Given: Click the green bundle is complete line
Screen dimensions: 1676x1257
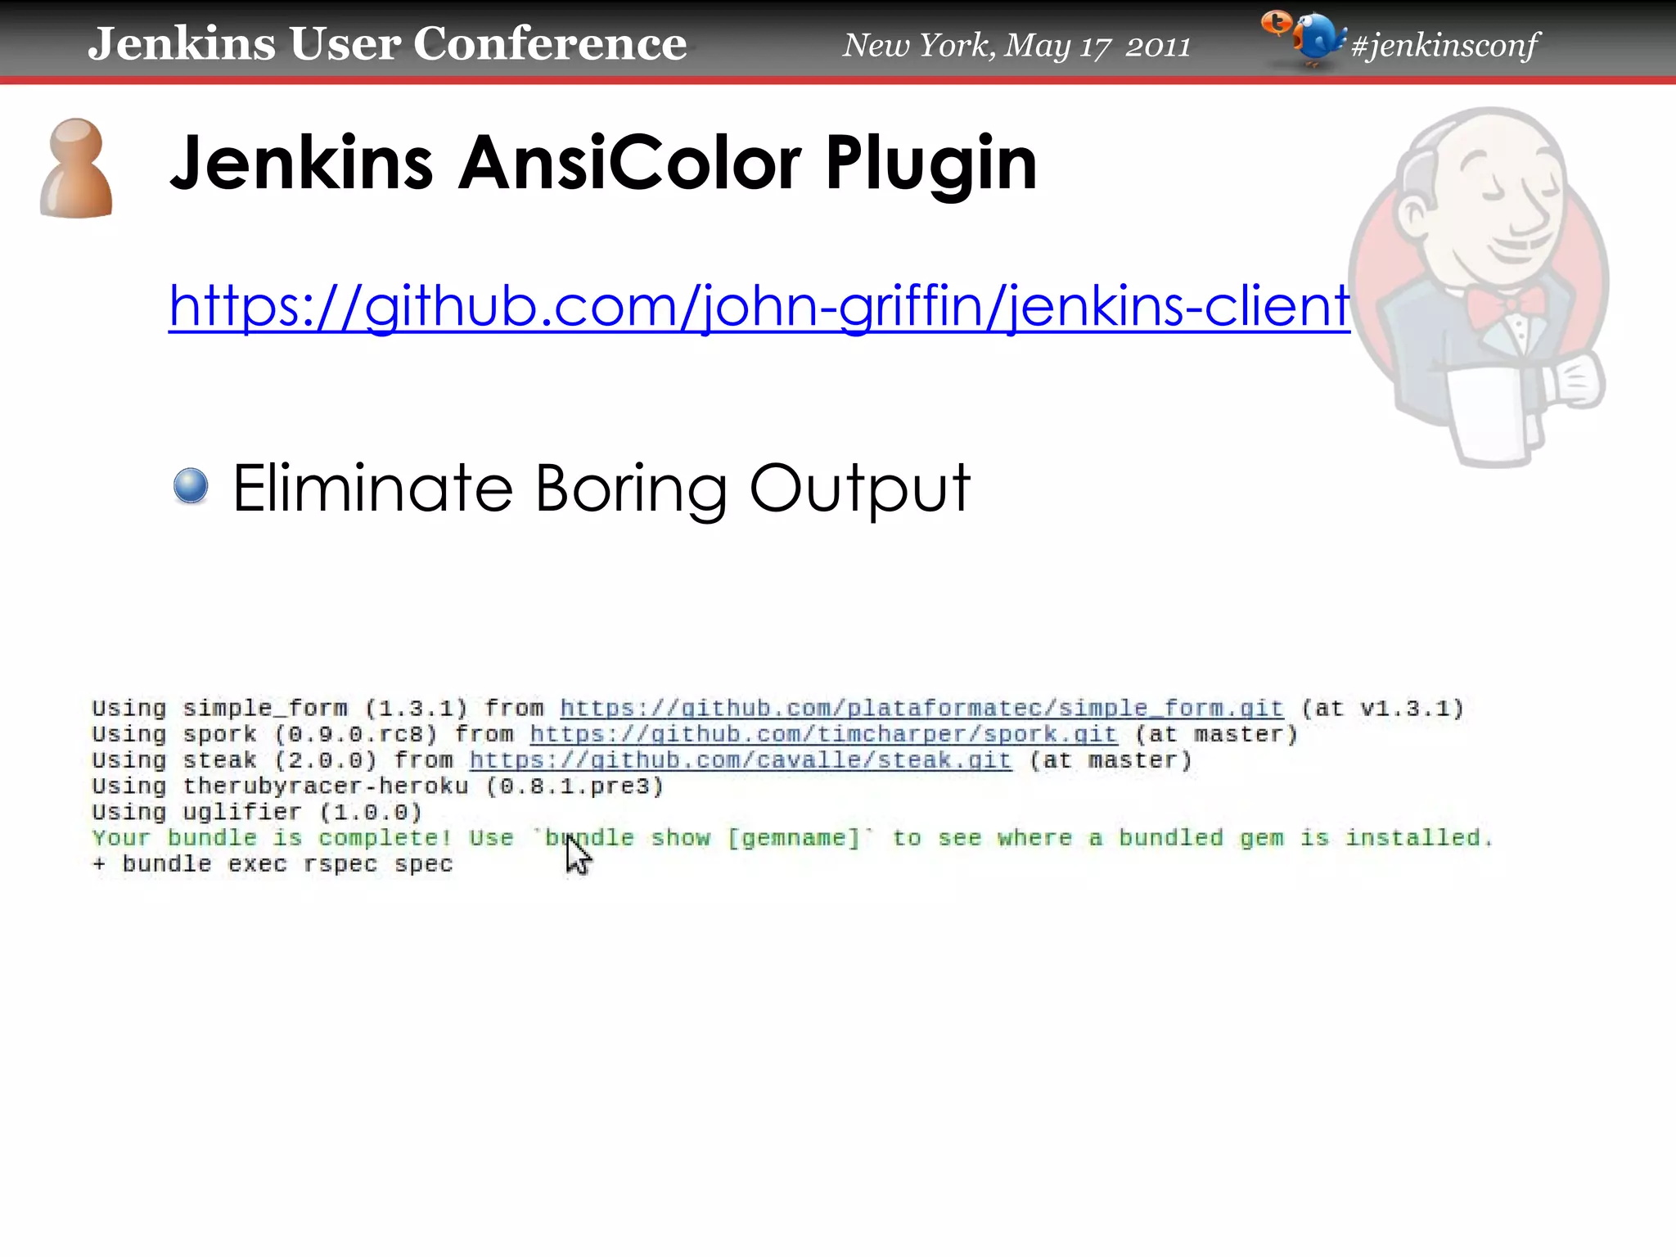Looking at the screenshot, I should point(792,838).
